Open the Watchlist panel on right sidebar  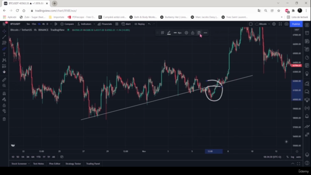coord(307,25)
